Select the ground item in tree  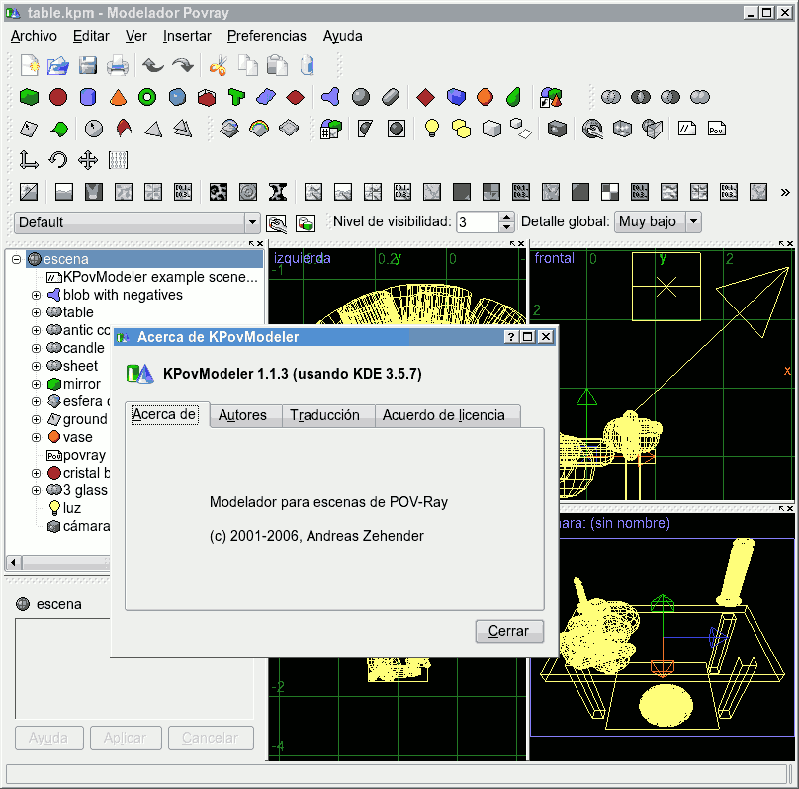(85, 420)
